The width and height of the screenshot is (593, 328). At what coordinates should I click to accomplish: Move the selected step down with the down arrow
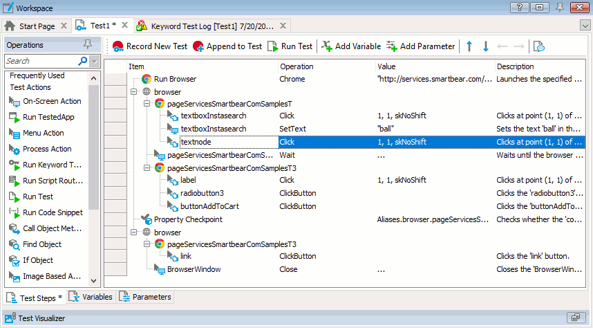coord(486,46)
